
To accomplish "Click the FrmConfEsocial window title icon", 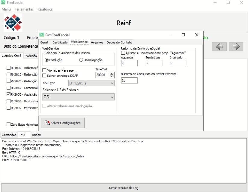I will pyautogui.click(x=42, y=35).
